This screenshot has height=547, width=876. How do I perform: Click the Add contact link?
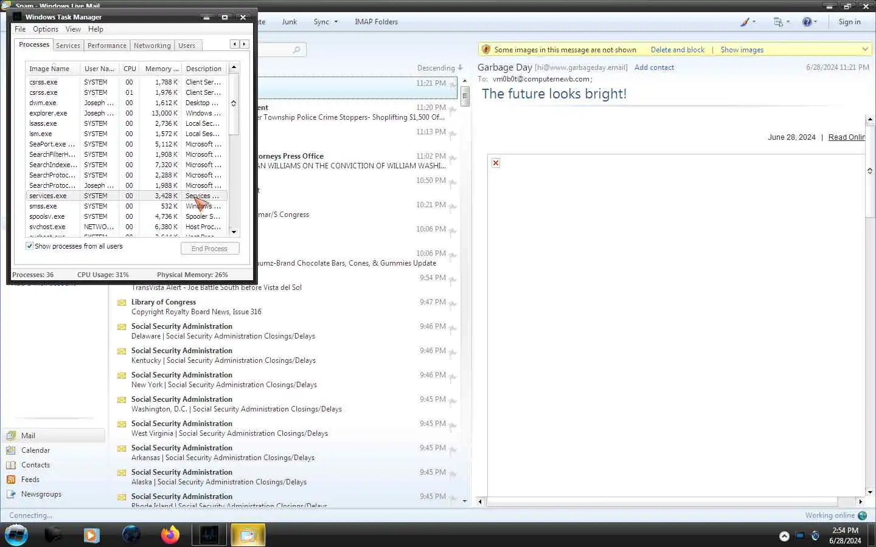tap(654, 67)
